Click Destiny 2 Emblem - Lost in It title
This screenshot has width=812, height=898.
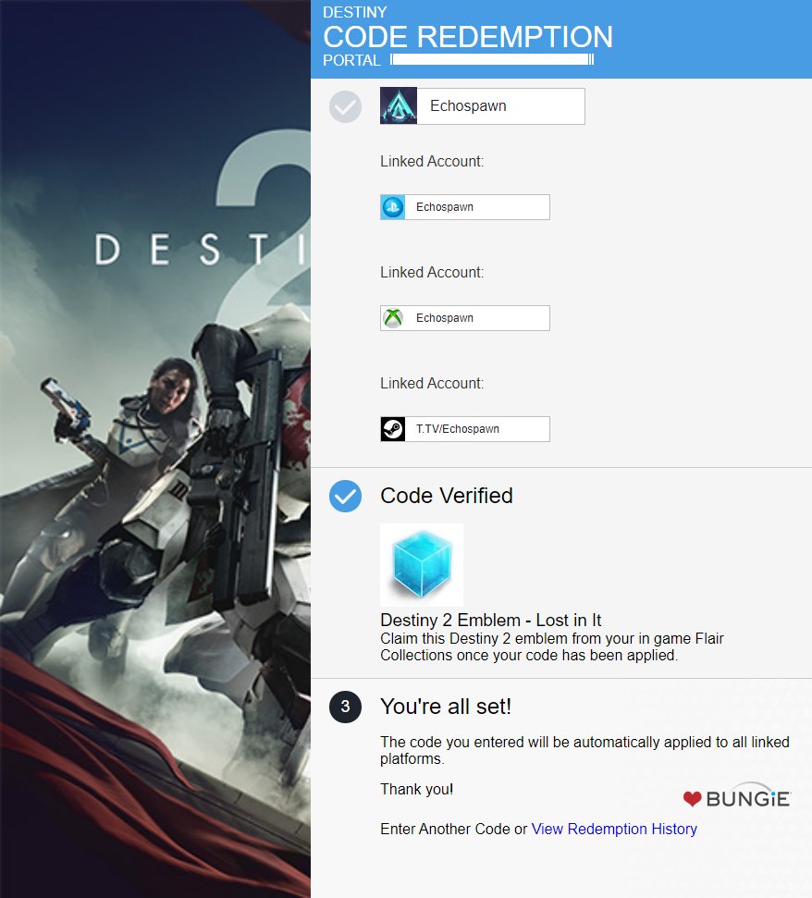[491, 621]
